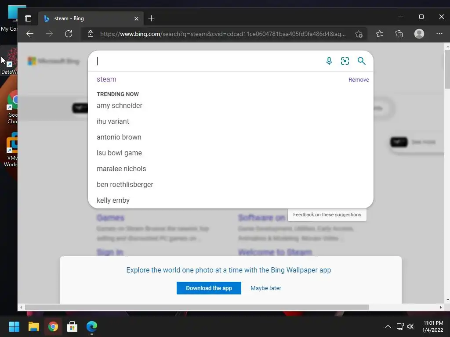Open the Windows Start menu
This screenshot has width=450, height=337.
pyautogui.click(x=14, y=326)
